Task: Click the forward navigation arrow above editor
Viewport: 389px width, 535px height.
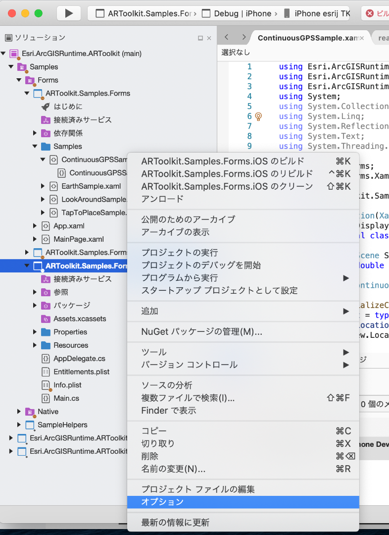Action: coord(243,37)
